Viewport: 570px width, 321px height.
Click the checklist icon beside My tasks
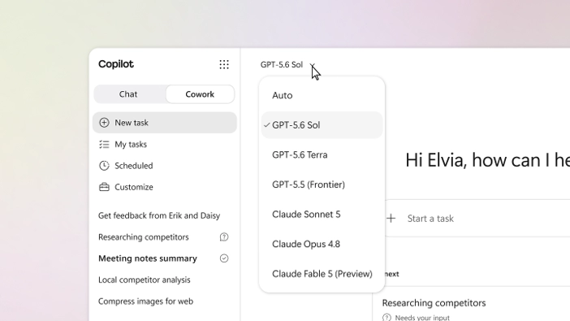click(104, 145)
